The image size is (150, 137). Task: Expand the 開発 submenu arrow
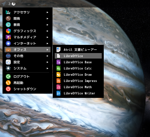coord(47,18)
